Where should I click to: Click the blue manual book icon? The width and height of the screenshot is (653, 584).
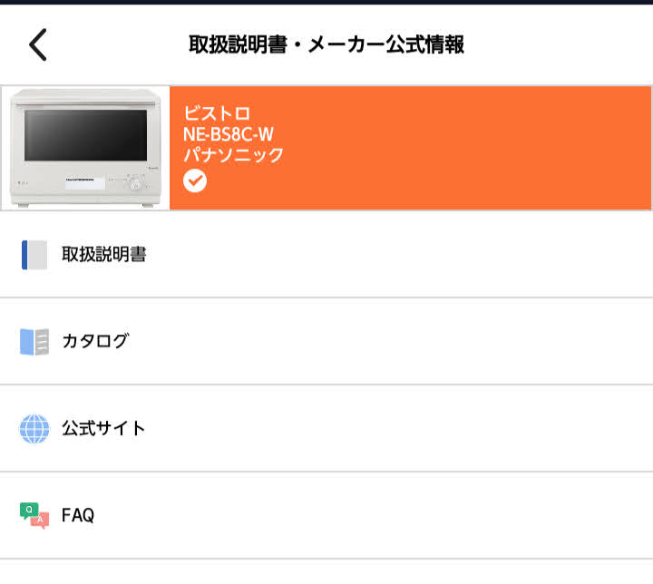(x=34, y=255)
